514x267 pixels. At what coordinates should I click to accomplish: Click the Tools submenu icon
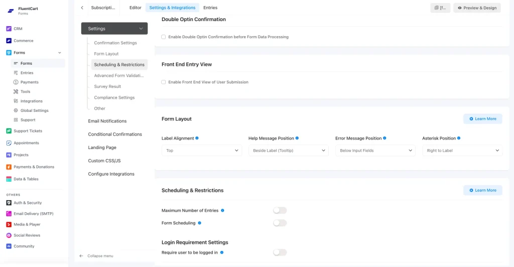click(x=16, y=92)
